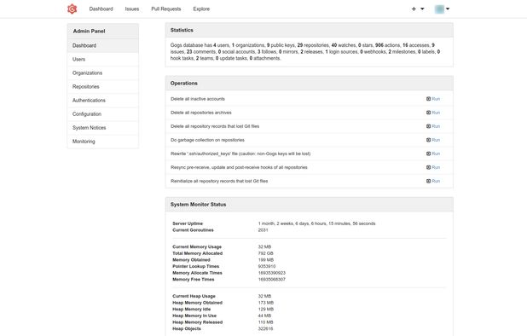Click the 'Pointer Lookup Times' label
Viewport: 527px width, 336px height.
[x=195, y=266]
